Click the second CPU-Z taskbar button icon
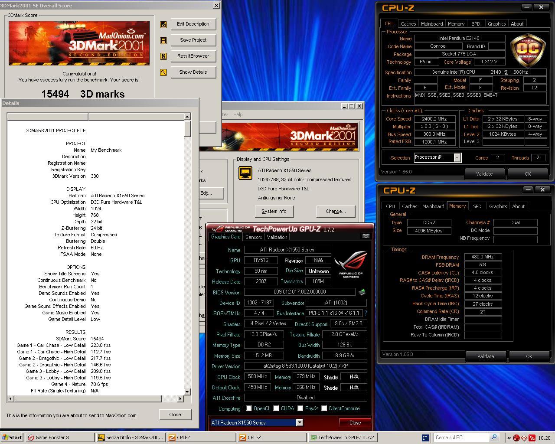 [243, 438]
